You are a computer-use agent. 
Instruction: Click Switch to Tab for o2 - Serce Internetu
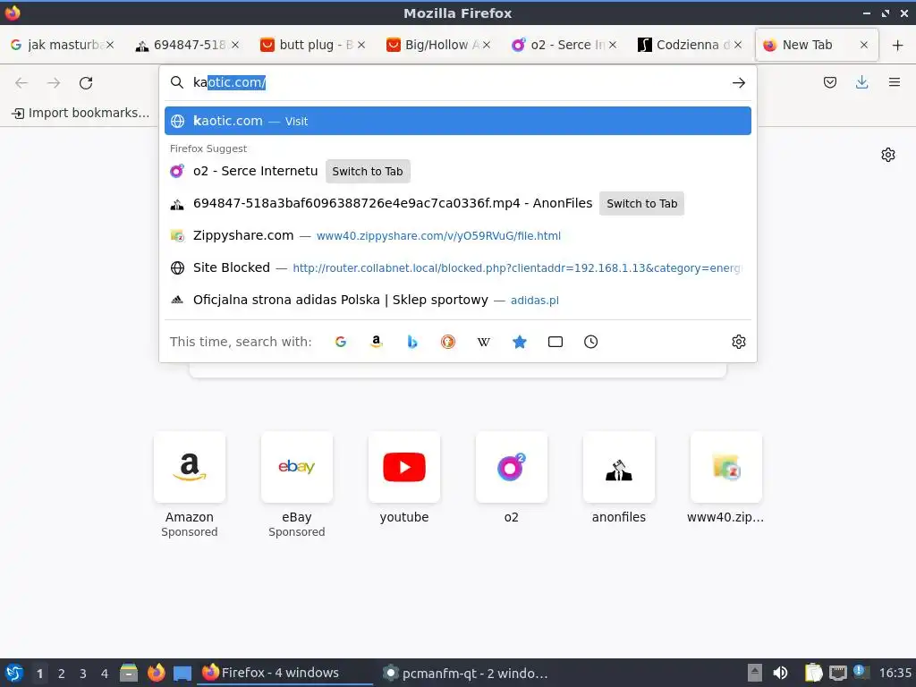point(368,171)
